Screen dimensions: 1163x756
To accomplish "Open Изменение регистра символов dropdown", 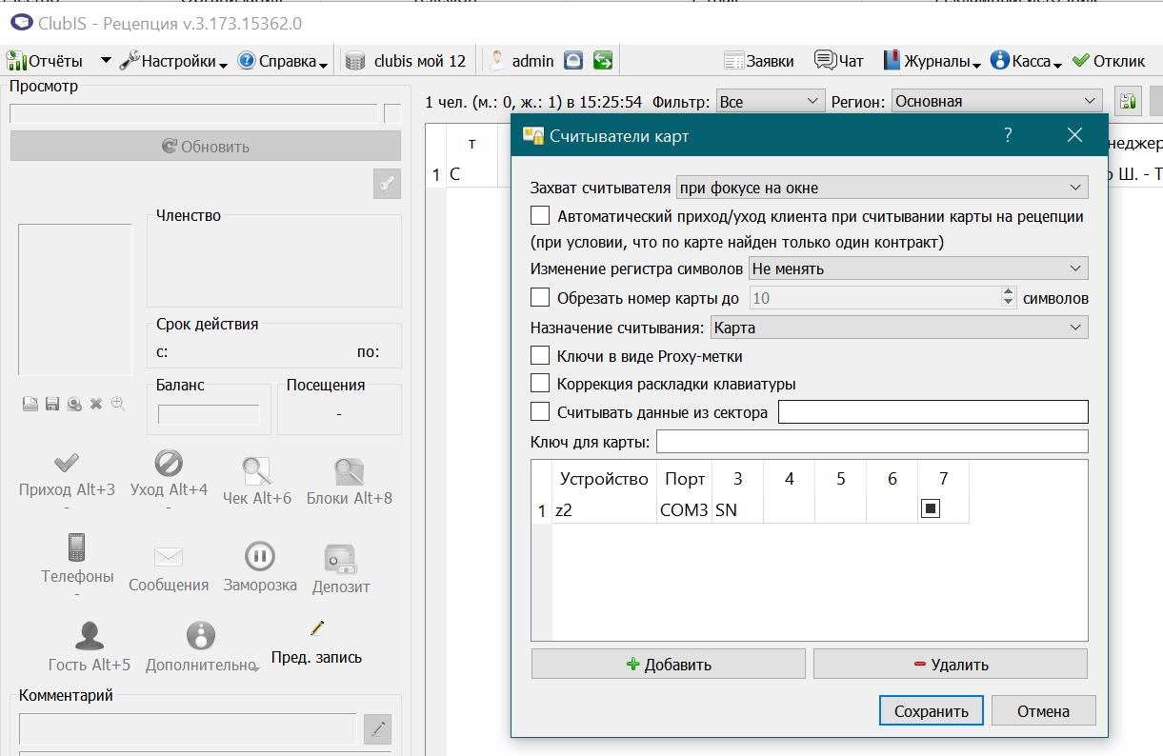I will tap(918, 269).
